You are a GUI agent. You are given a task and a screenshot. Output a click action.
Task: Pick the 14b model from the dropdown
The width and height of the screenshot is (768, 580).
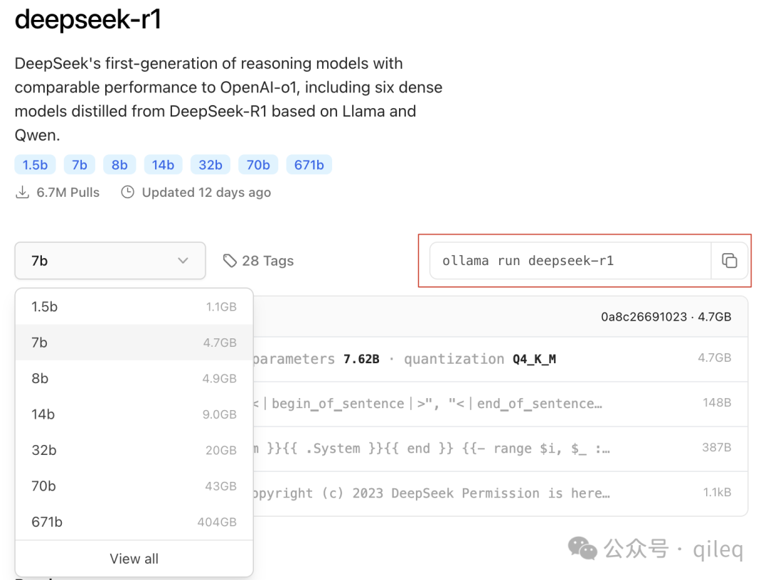coord(134,414)
